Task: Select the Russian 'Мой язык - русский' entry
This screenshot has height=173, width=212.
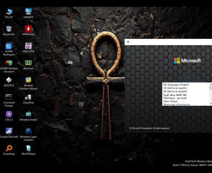Action: 186,98
